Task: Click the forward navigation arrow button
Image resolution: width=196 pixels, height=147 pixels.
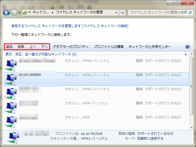Action: (x=14, y=12)
